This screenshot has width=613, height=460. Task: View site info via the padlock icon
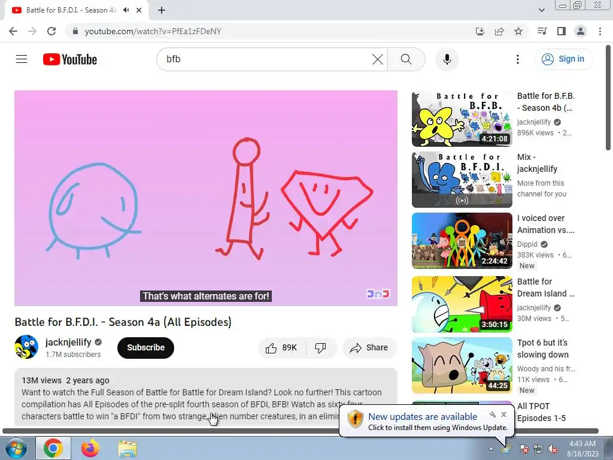coord(75,31)
